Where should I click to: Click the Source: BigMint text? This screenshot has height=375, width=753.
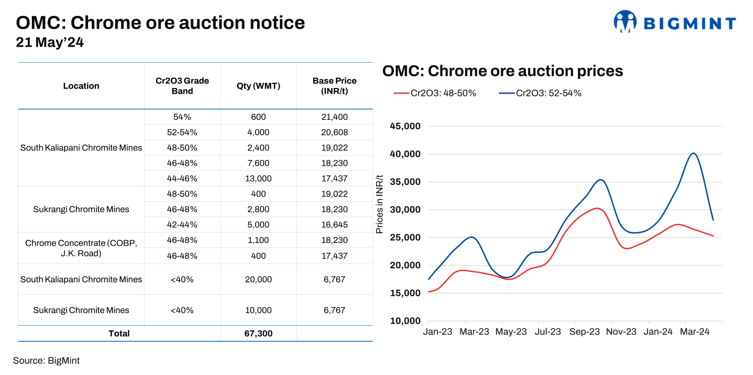click(46, 360)
